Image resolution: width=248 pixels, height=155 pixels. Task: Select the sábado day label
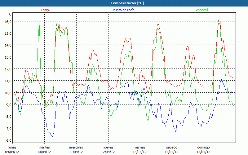point(172,147)
